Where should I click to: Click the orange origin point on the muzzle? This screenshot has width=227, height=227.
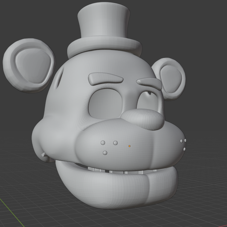tap(129, 146)
